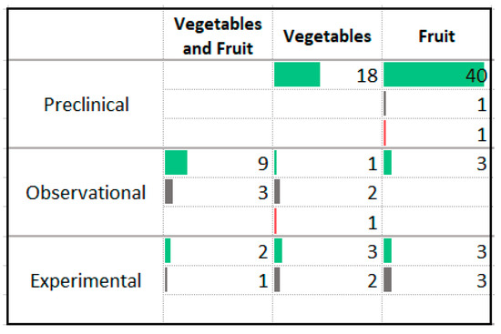Select Observational Vegetables and Fruit cell with gray 3
The image size is (501, 334).
218,192
